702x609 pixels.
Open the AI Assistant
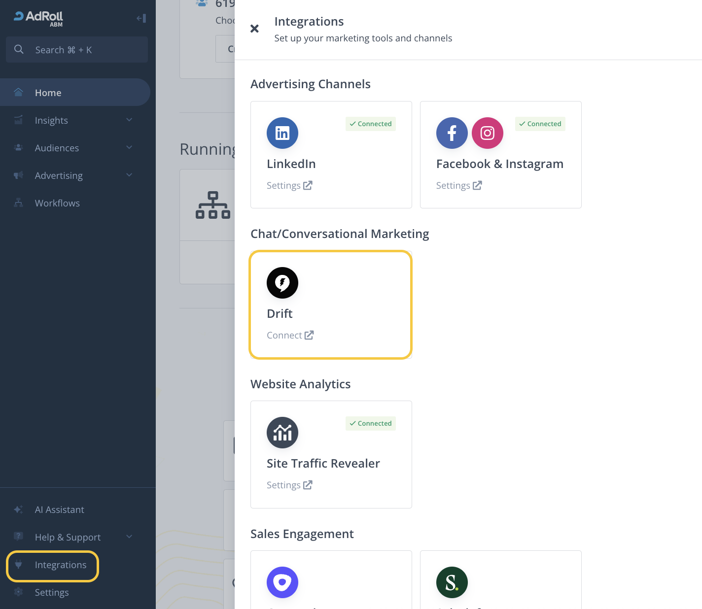coord(59,509)
